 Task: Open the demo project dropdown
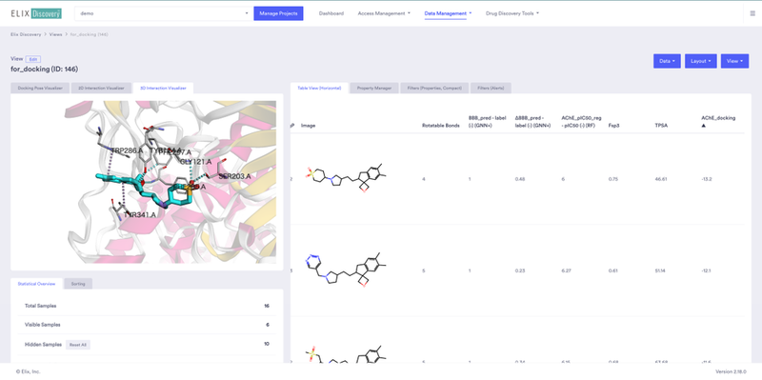click(x=164, y=13)
